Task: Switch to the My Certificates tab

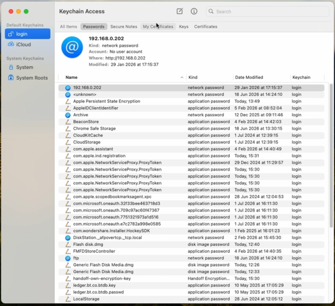Action: [158, 27]
